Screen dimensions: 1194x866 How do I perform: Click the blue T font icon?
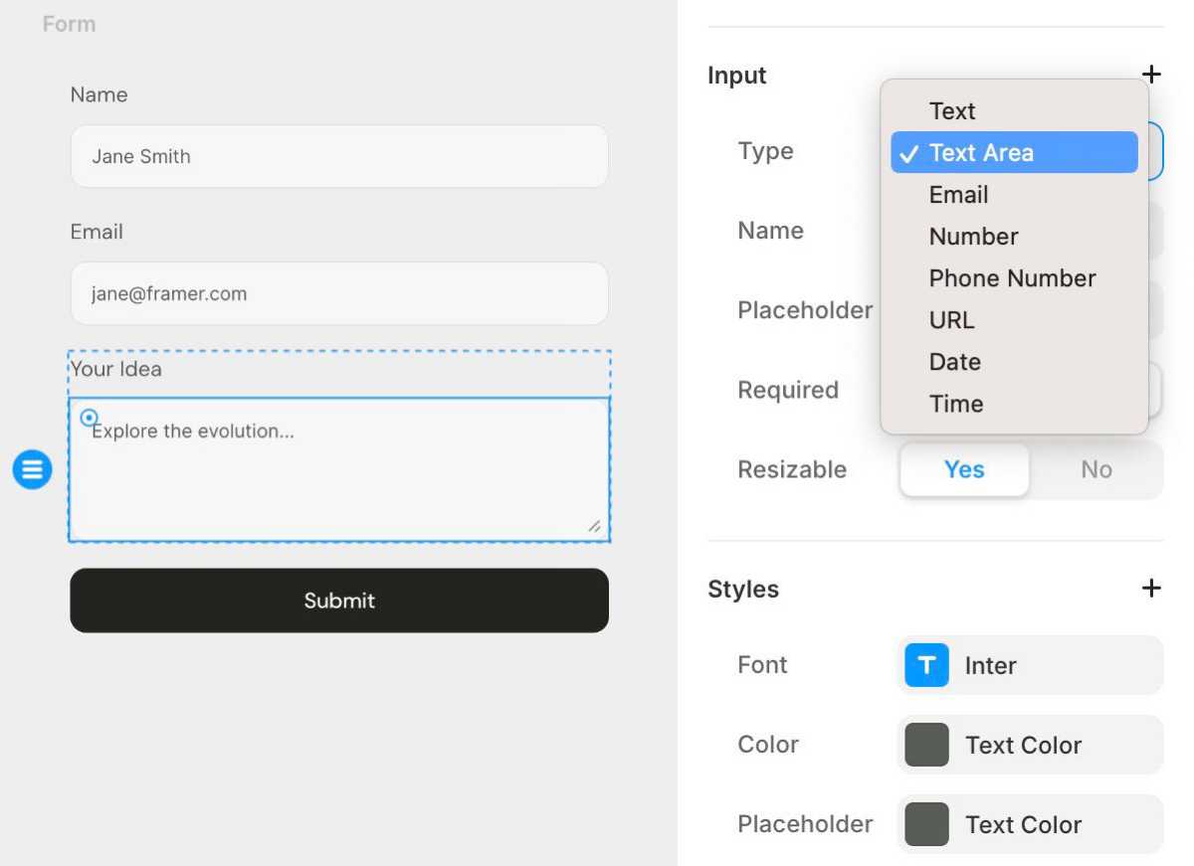[x=926, y=665]
